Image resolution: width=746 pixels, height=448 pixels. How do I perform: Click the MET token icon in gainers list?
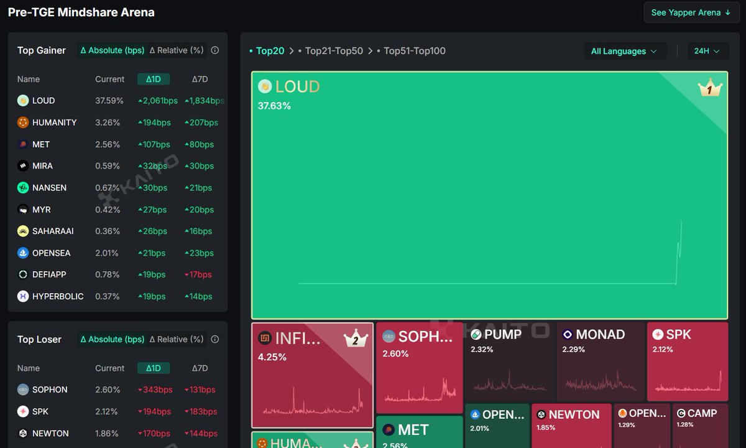pos(23,144)
